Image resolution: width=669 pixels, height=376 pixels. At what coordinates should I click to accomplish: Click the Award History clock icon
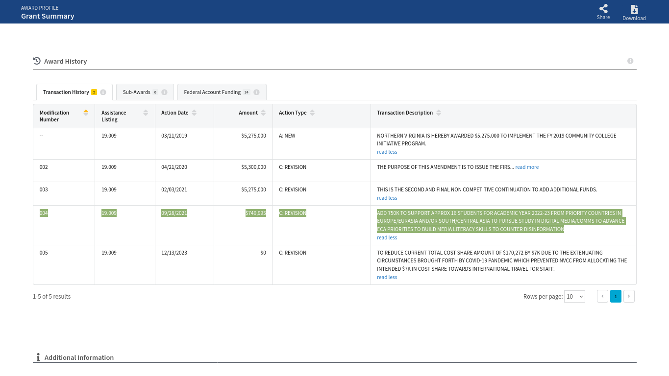pos(37,61)
